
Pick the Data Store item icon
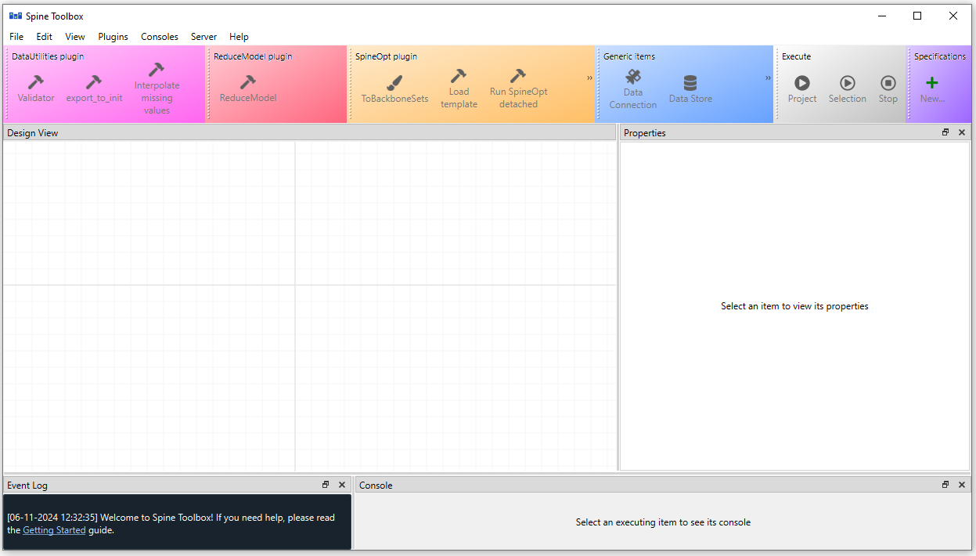coord(690,83)
